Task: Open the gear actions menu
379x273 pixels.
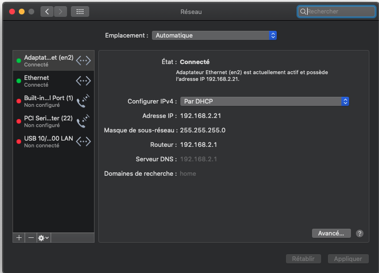Action: pyautogui.click(x=44, y=238)
